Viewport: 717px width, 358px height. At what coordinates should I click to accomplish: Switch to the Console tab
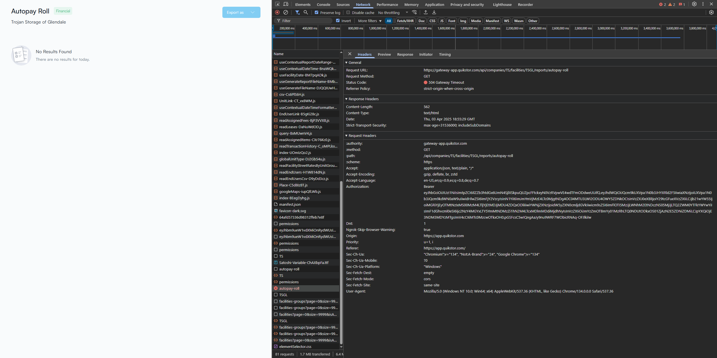(323, 4)
